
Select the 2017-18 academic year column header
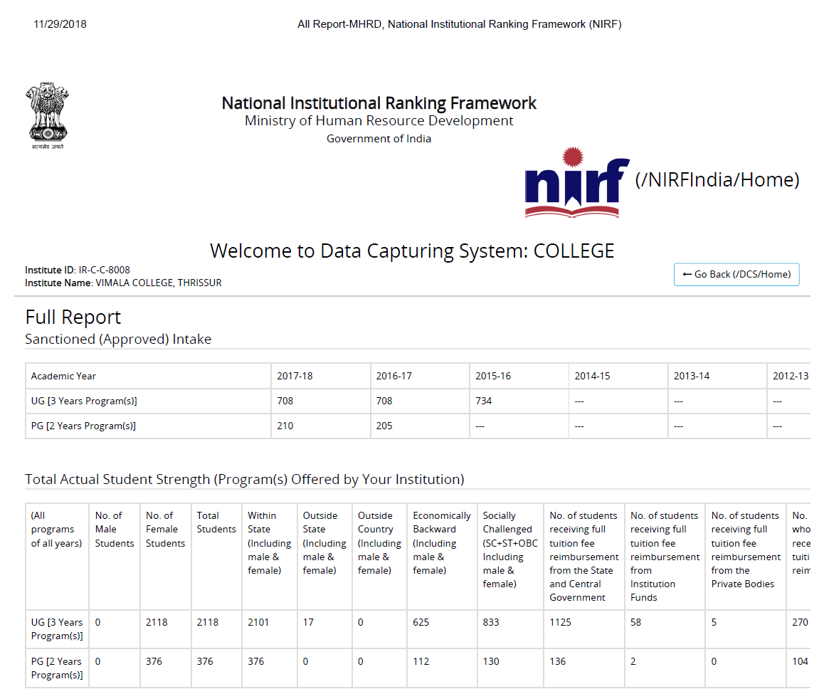pyautogui.click(x=295, y=376)
